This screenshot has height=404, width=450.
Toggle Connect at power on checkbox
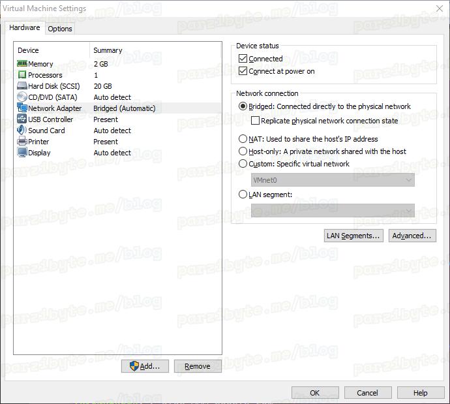243,71
